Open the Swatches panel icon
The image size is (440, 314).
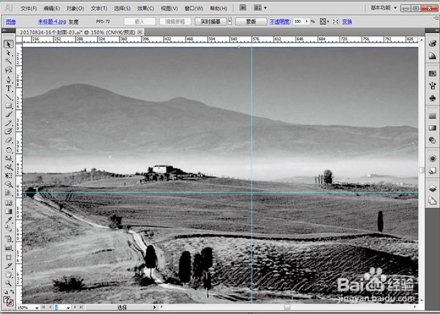click(x=433, y=73)
